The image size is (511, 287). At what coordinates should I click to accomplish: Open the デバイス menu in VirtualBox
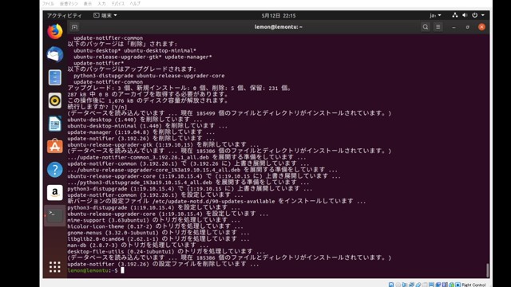pos(118,3)
